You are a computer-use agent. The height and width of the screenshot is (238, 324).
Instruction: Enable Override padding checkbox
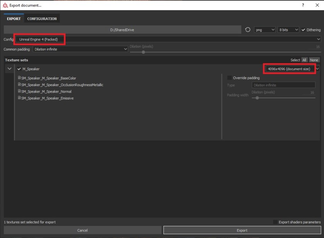click(x=230, y=78)
